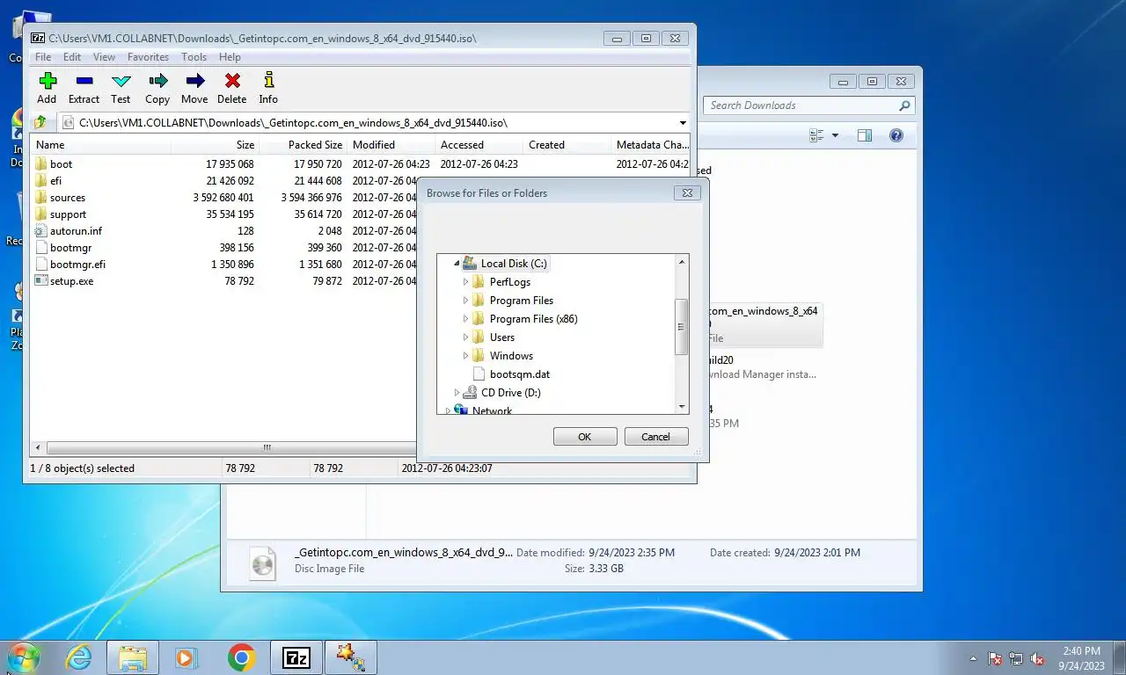Image resolution: width=1126 pixels, height=675 pixels.
Task: Collapse the Local Disk (C:) tree node
Action: 457,263
